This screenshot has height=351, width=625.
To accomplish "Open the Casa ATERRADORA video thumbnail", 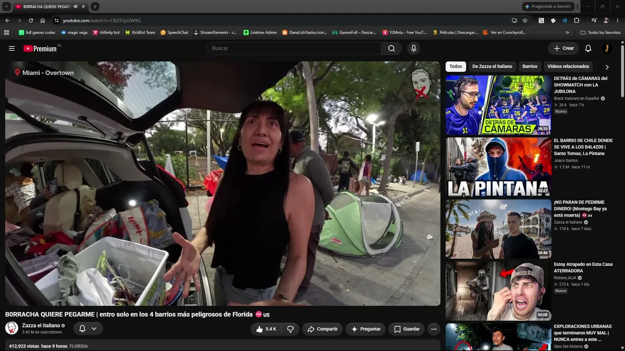I will tap(498, 291).
